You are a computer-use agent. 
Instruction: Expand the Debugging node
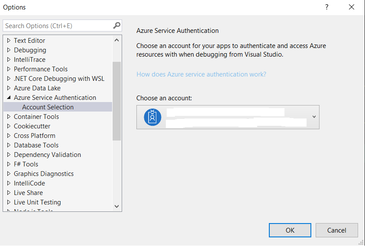coord(9,50)
